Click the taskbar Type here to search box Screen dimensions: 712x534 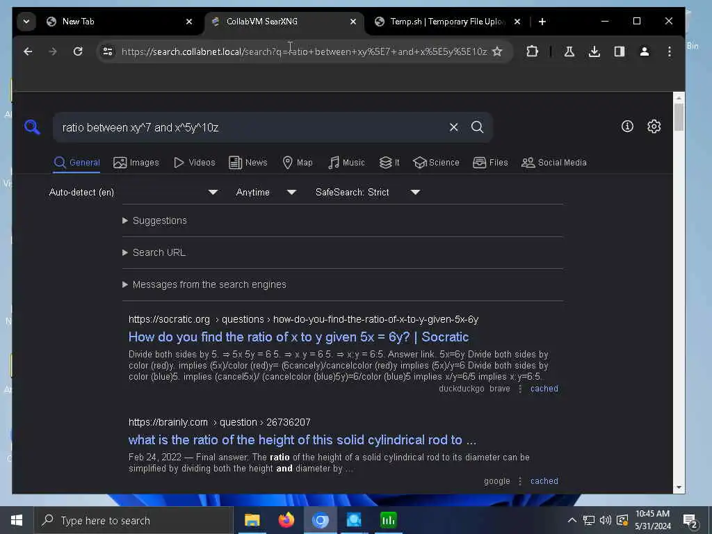133,520
